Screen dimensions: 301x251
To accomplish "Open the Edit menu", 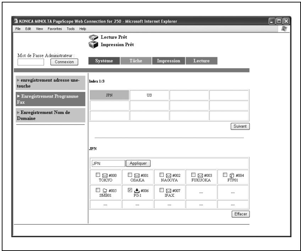I will pos(28,29).
